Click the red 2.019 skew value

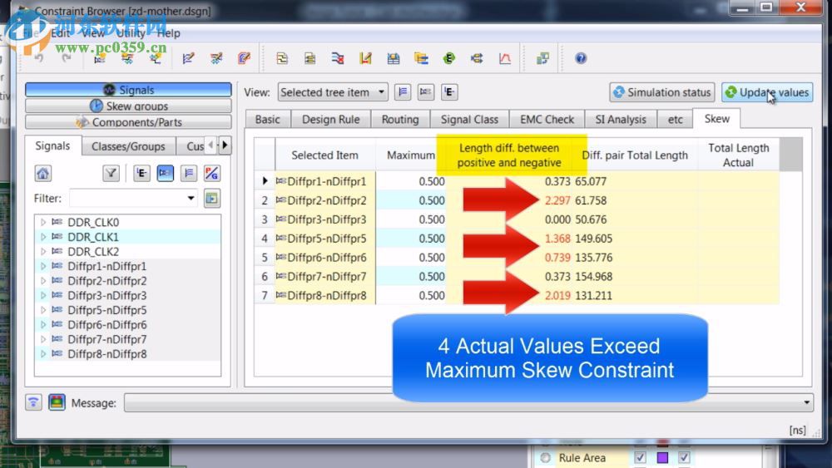coord(557,295)
